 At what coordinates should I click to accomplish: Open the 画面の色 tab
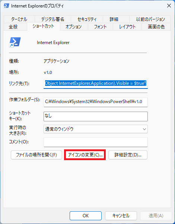[156, 27]
